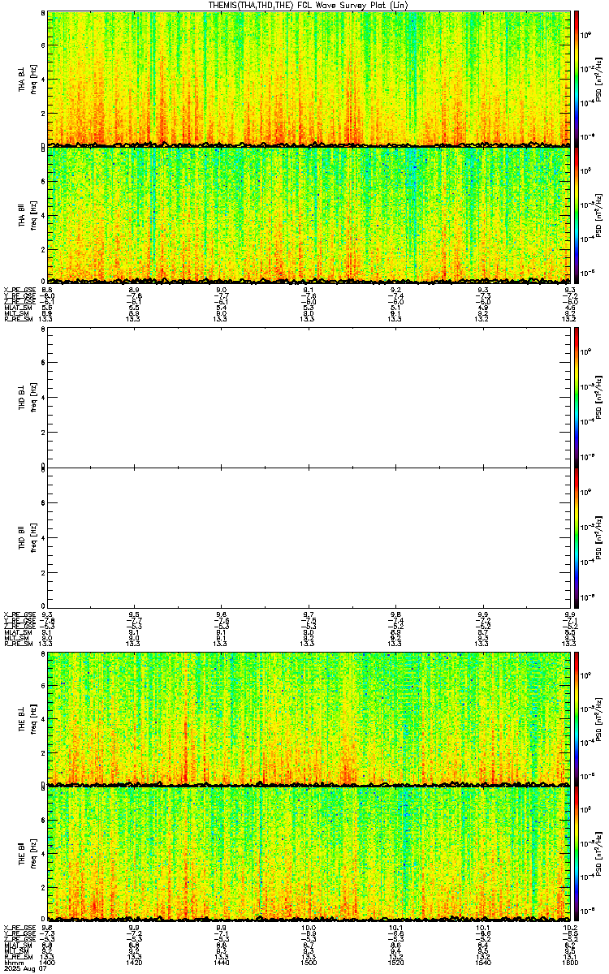
Task: Click the color bar beside THE B-parallel panel
Action: coord(577,855)
